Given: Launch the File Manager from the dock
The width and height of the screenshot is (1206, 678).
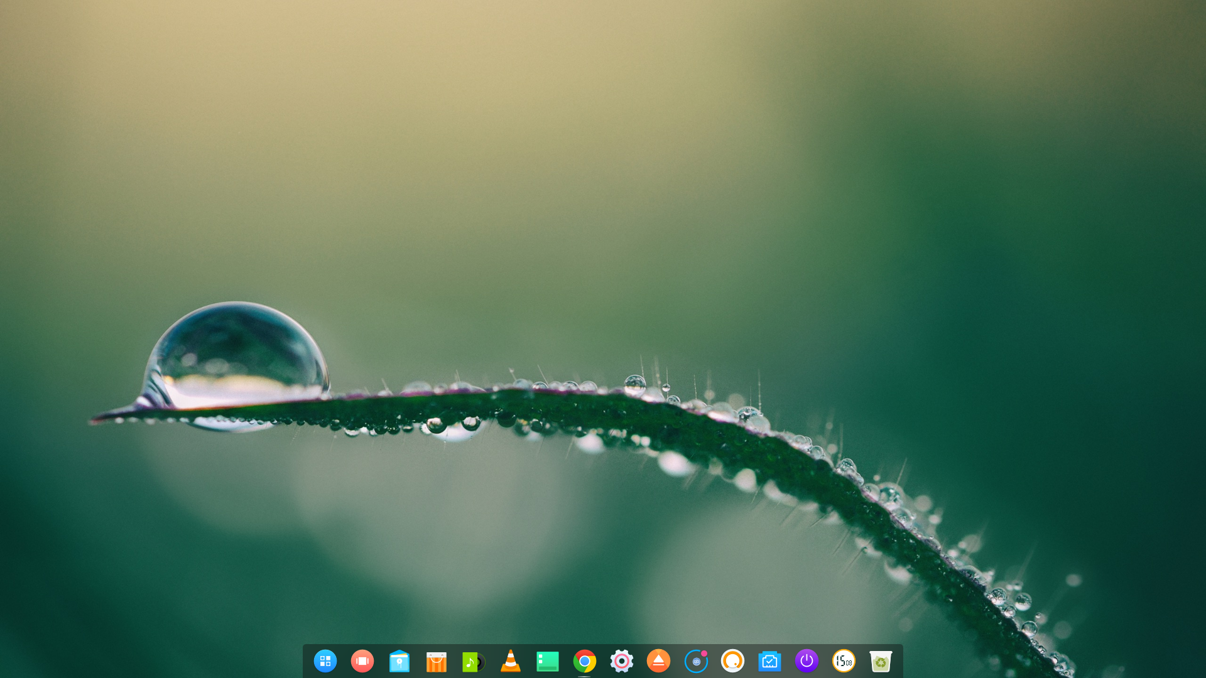Looking at the screenshot, I should (x=399, y=661).
